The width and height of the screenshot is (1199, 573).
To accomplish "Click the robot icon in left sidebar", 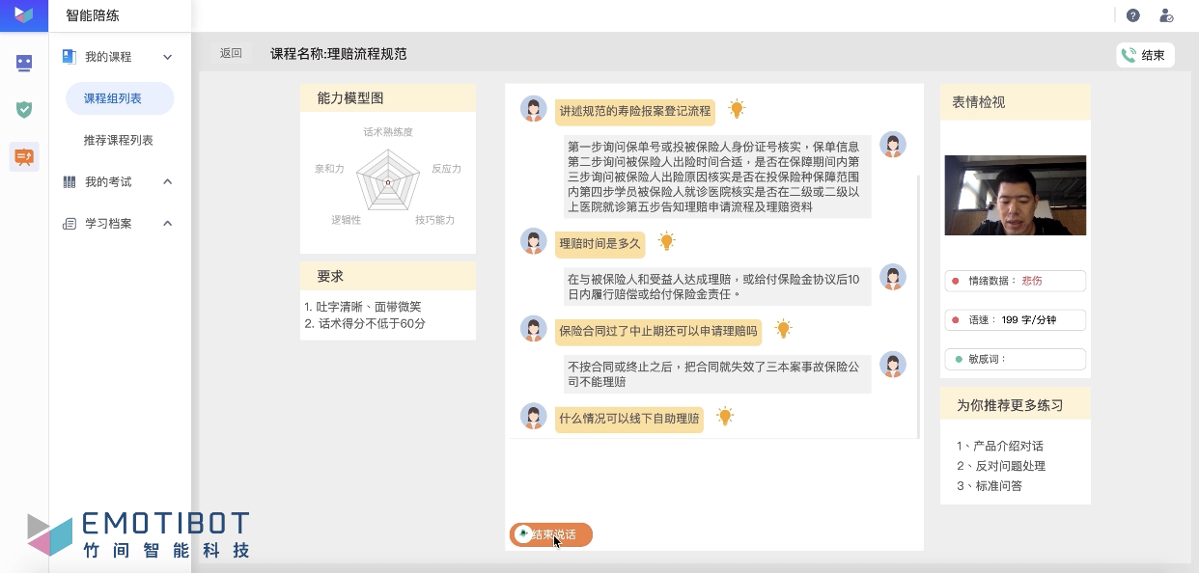I will pos(24,64).
